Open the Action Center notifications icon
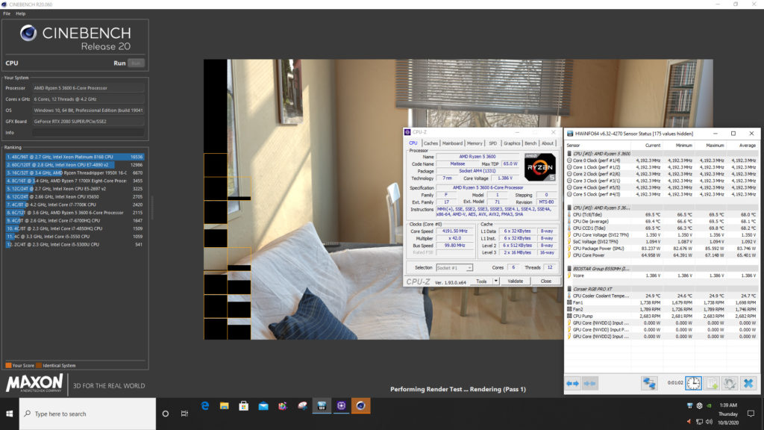The width and height of the screenshot is (764, 430). point(751,414)
